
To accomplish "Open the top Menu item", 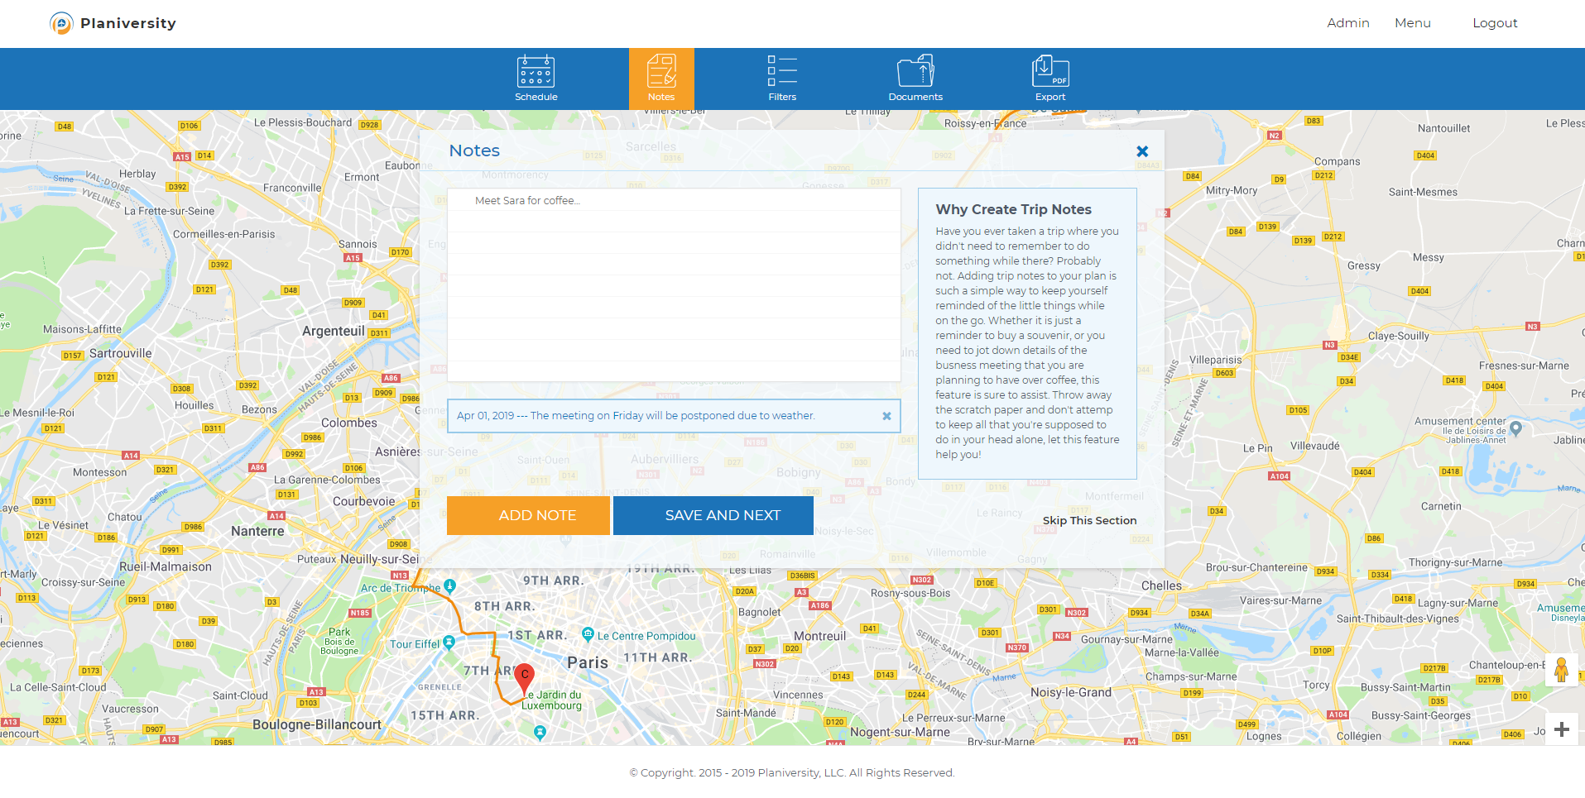I will [x=1413, y=23].
